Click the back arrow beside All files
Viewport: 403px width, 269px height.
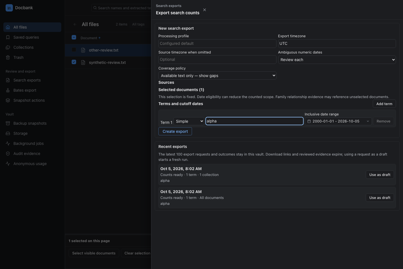pyautogui.click(x=75, y=24)
